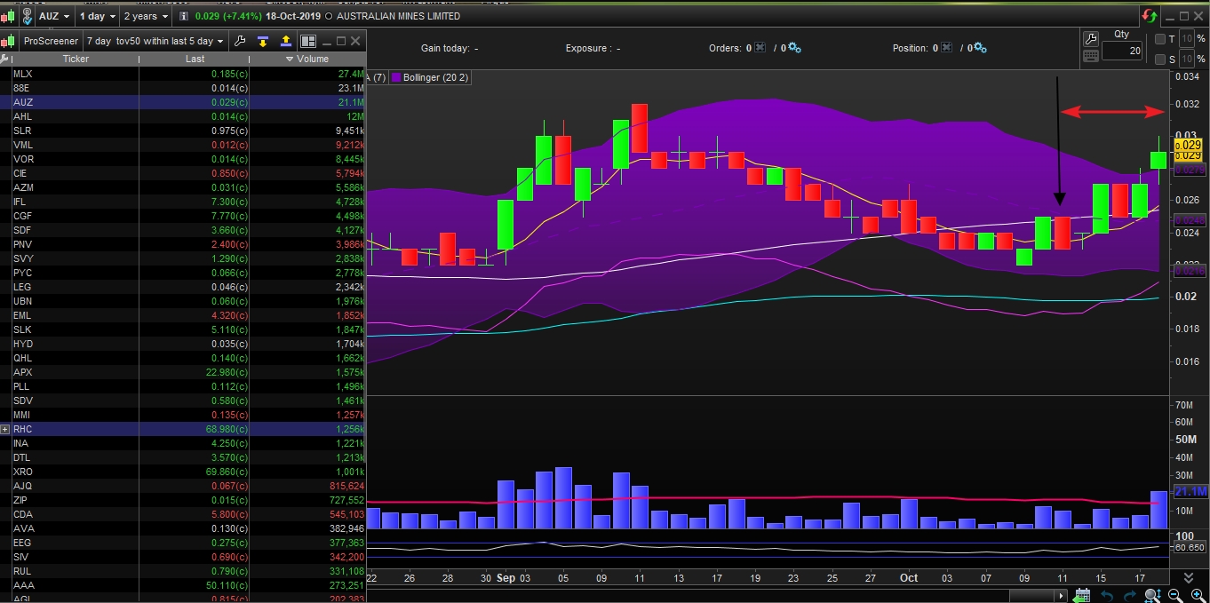Screen dimensions: 1210x603
Task: Click the 60.650 RSI value label
Action: click(1190, 548)
